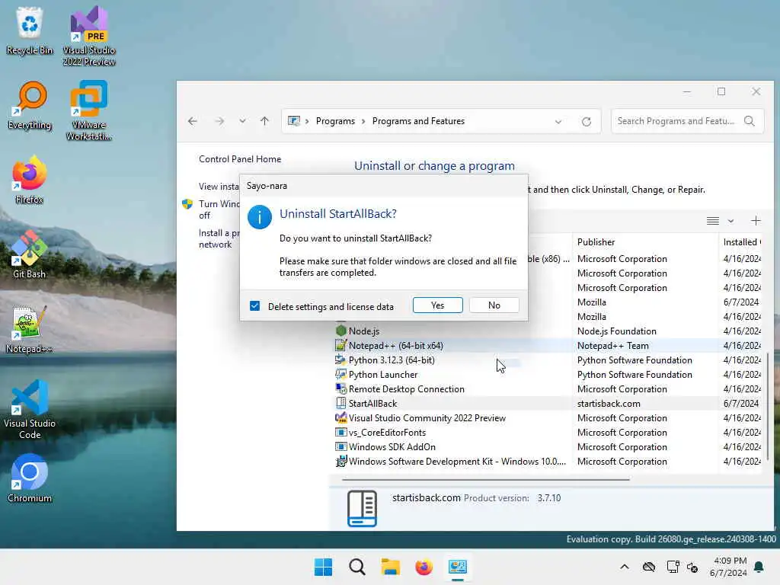Screen dimensions: 780x585
Task: Click the muted volume tray icon
Action: [x=692, y=567]
